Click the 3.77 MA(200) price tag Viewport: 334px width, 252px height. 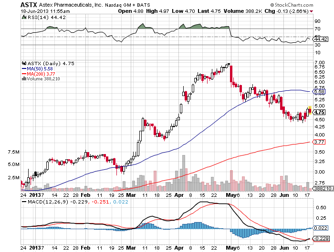319,142
